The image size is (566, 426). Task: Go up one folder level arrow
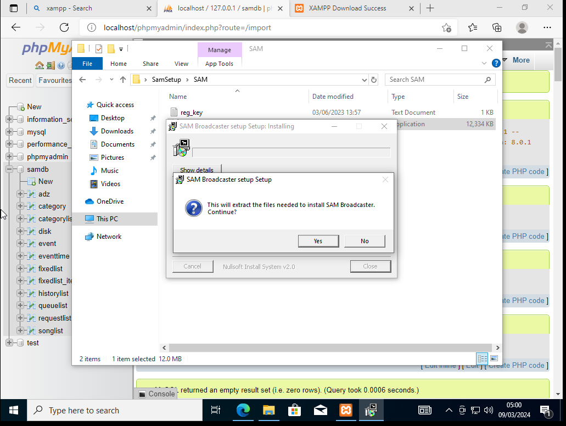[123, 80]
